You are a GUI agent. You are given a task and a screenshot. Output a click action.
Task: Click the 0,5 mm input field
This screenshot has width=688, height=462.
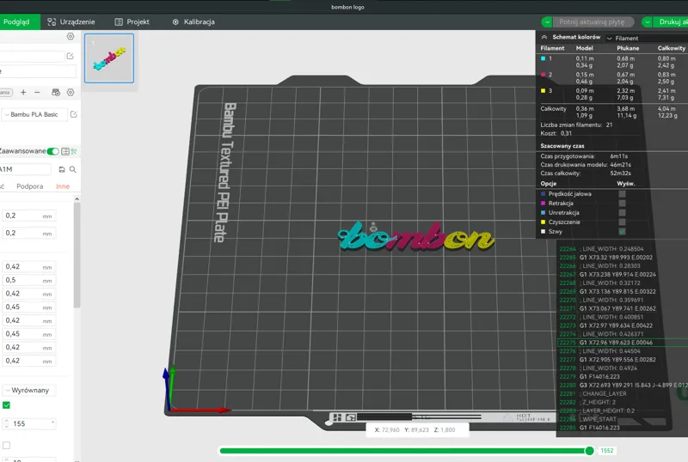tap(29, 280)
